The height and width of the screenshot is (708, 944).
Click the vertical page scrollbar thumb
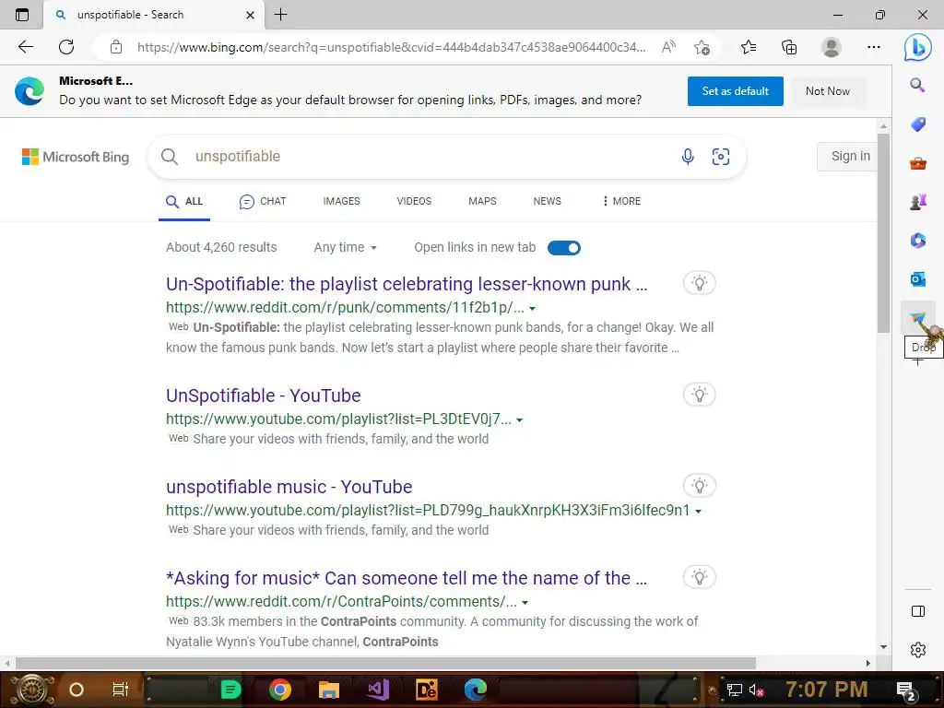click(883, 233)
